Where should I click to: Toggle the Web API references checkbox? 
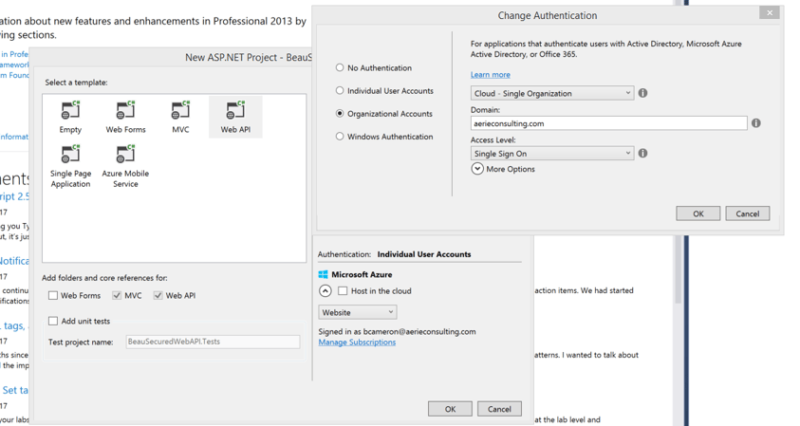[158, 295]
